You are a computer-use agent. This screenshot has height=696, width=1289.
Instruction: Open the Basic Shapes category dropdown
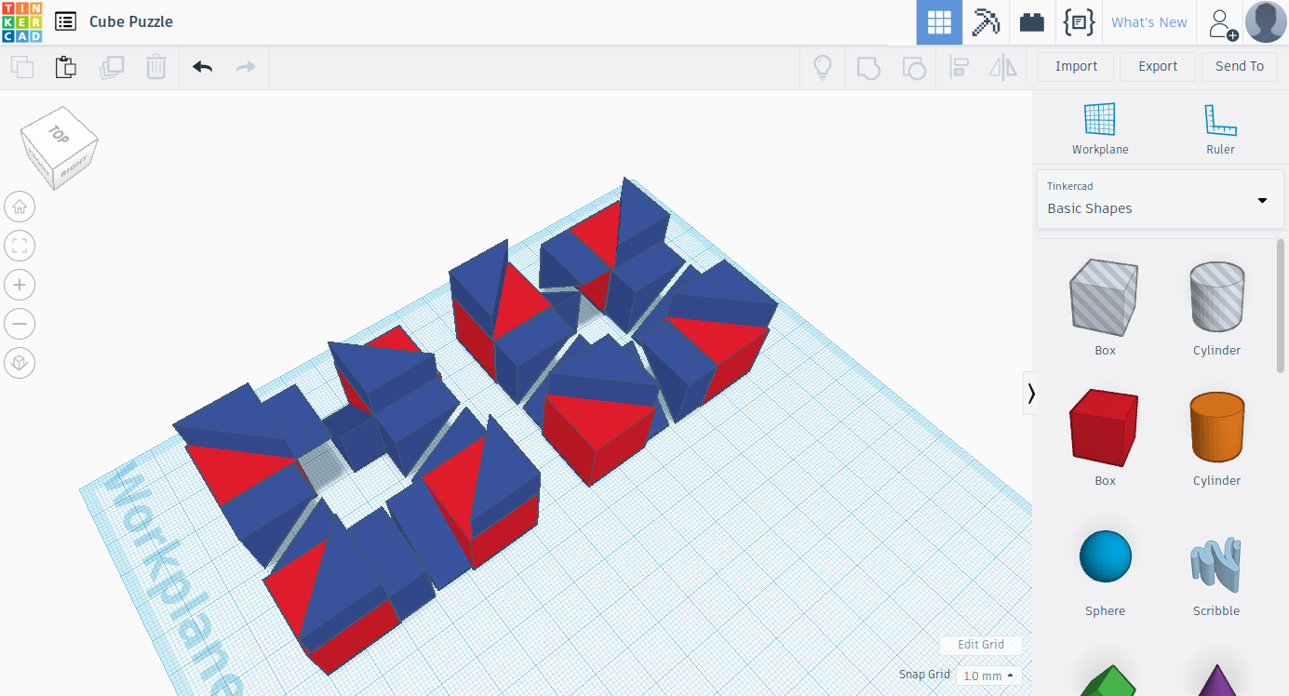pyautogui.click(x=1160, y=199)
